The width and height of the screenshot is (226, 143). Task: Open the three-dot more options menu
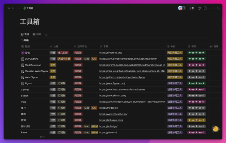pyautogui.click(x=211, y=8)
